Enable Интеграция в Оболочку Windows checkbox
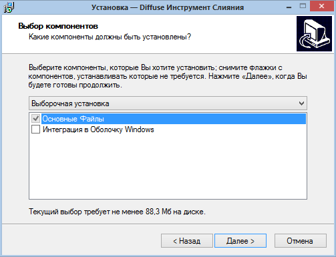Viewport: 336px width, 257px height. pyautogui.click(x=35, y=130)
